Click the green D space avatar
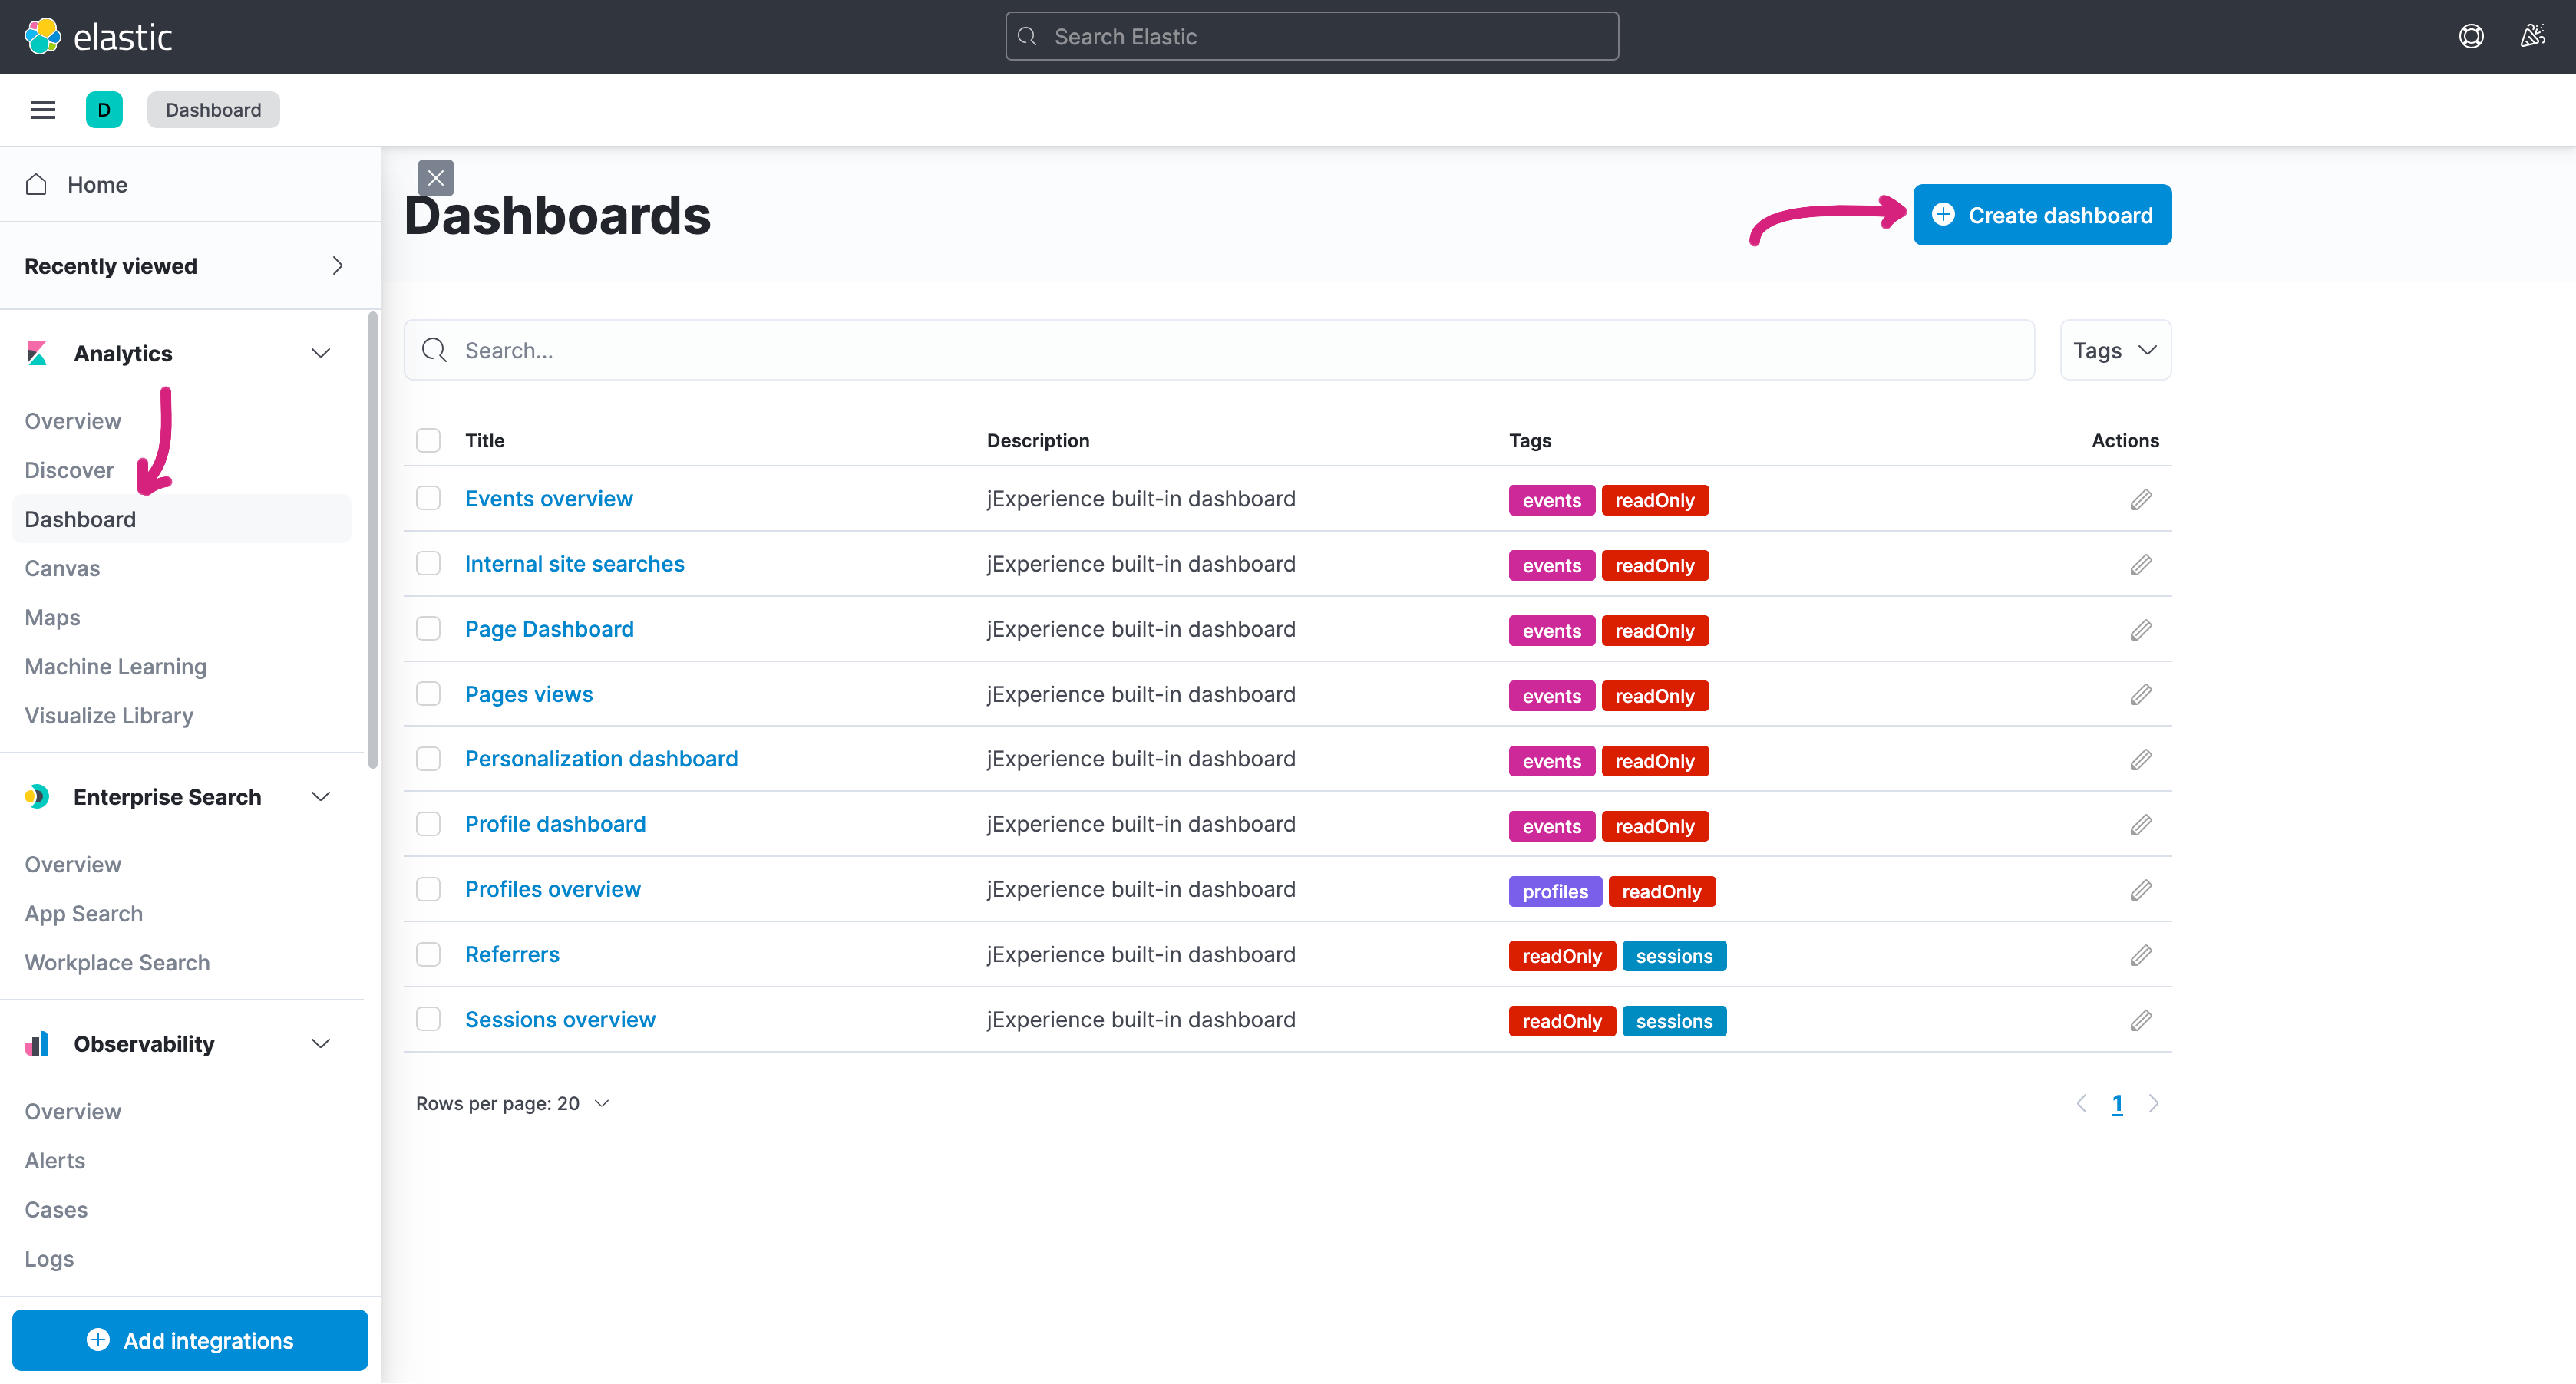 coord(104,110)
